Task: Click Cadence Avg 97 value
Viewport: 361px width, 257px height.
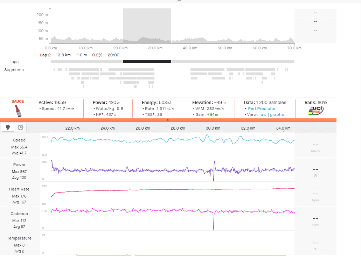Action: (19, 227)
